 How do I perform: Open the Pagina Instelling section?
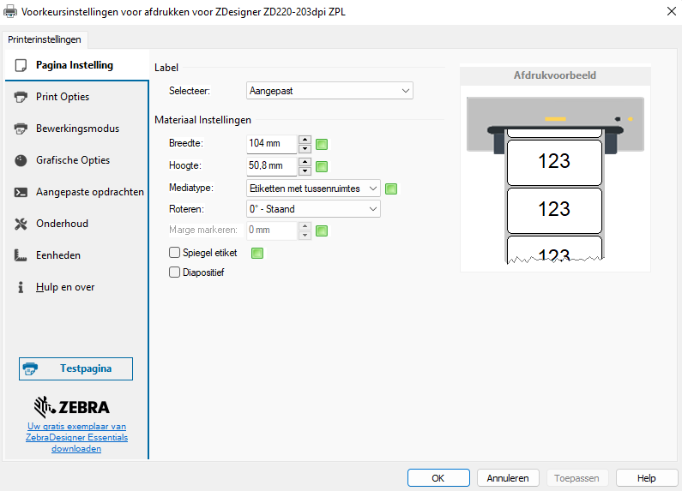tap(77, 65)
